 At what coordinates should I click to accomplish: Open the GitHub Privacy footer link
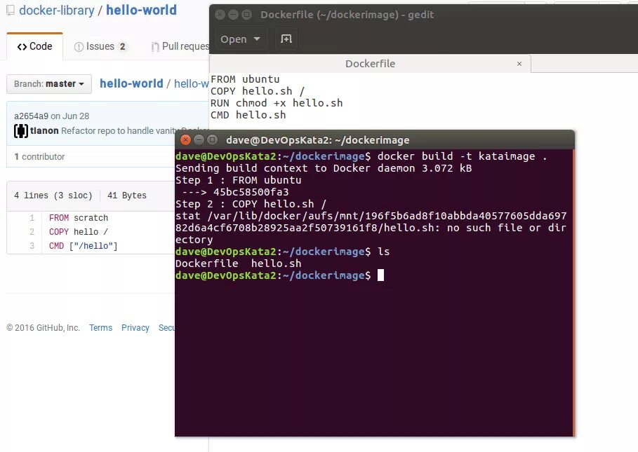point(135,328)
